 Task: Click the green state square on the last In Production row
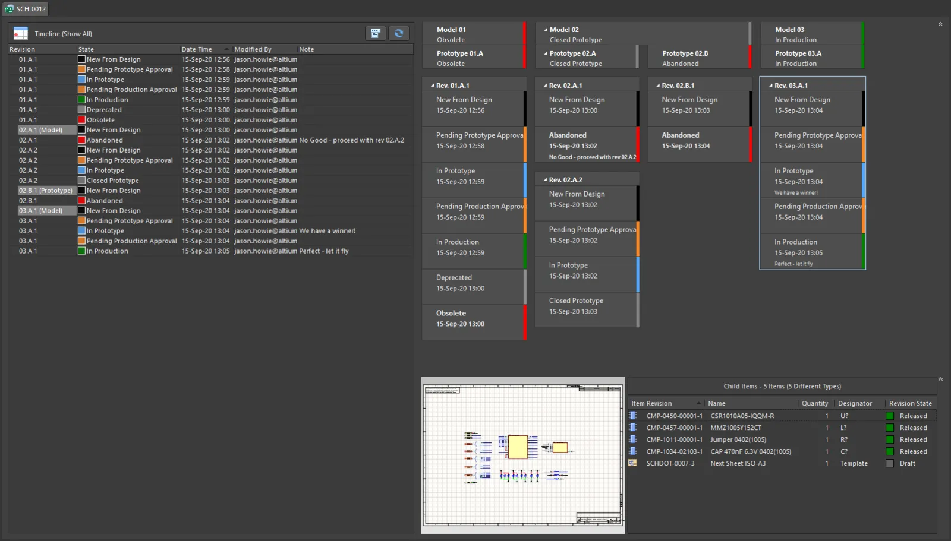point(81,251)
